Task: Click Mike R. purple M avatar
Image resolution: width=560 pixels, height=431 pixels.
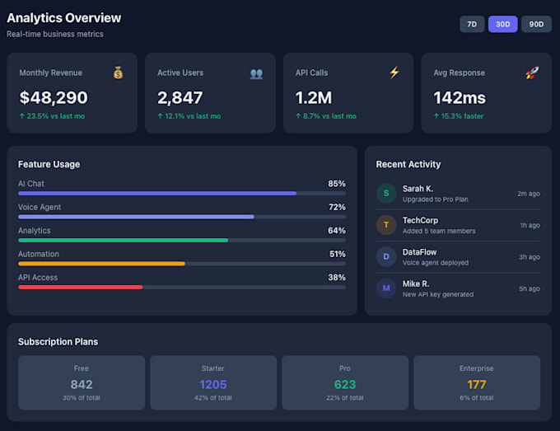Action: 386,288
